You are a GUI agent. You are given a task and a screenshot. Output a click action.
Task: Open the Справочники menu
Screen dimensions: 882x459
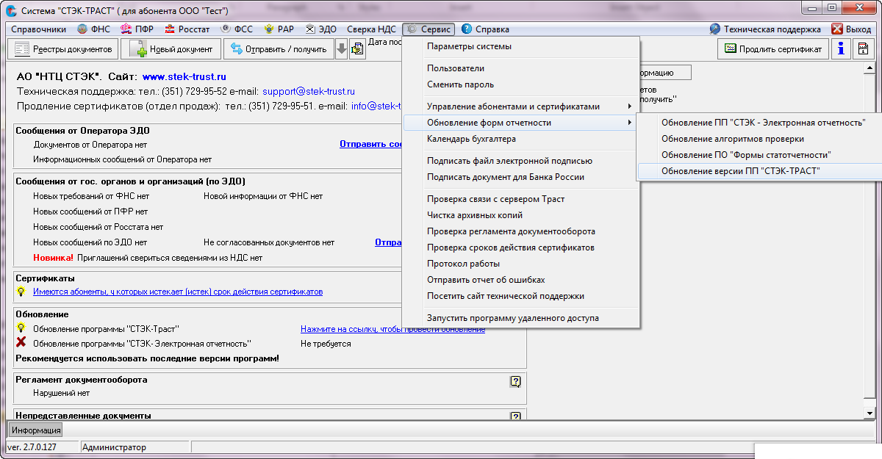[x=40, y=29]
